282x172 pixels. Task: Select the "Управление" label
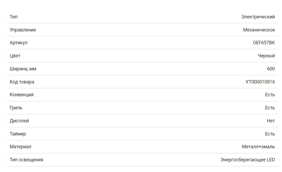tap(23, 30)
